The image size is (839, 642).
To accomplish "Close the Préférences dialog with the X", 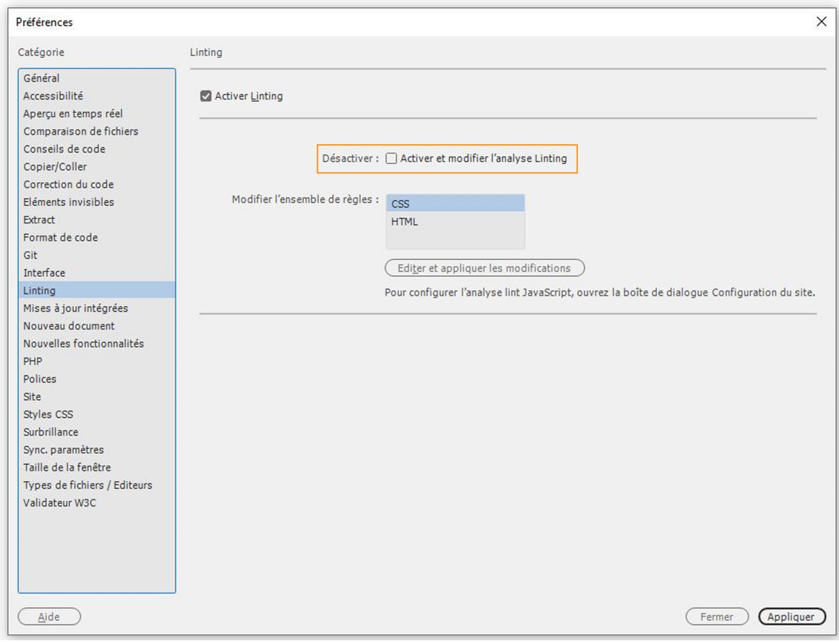I will click(821, 21).
